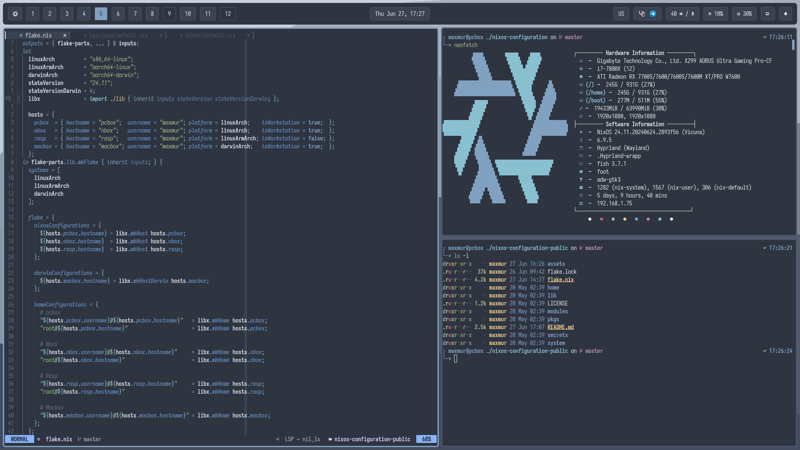Toggle the US keyboard layout indicator
The height and width of the screenshot is (450, 800).
(621, 14)
